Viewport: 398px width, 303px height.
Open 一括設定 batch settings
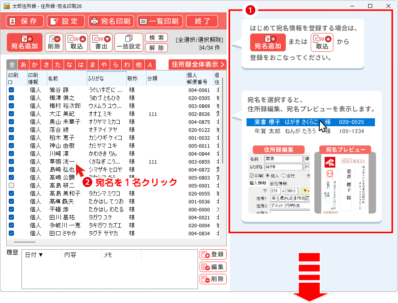click(x=128, y=42)
